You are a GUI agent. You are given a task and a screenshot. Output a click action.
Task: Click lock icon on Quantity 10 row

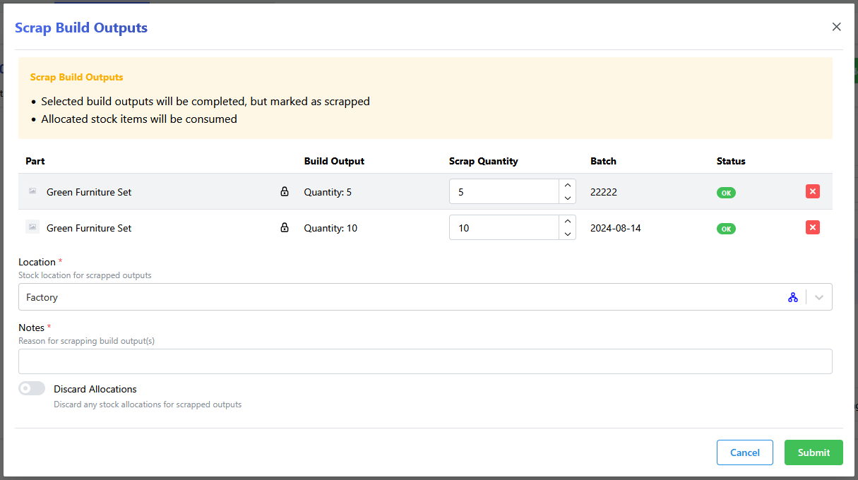tap(285, 227)
